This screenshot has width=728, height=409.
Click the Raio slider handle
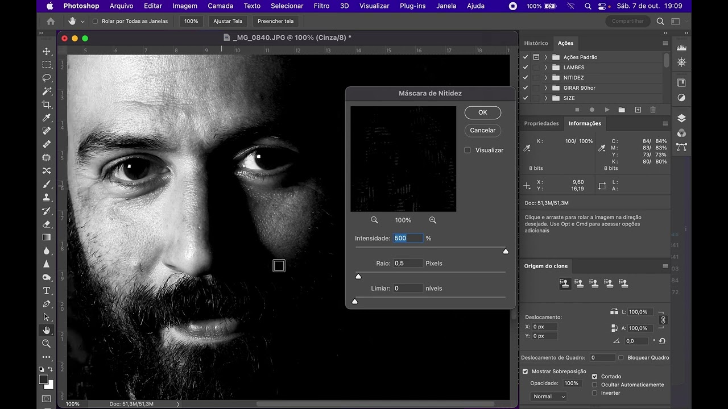[x=358, y=276]
